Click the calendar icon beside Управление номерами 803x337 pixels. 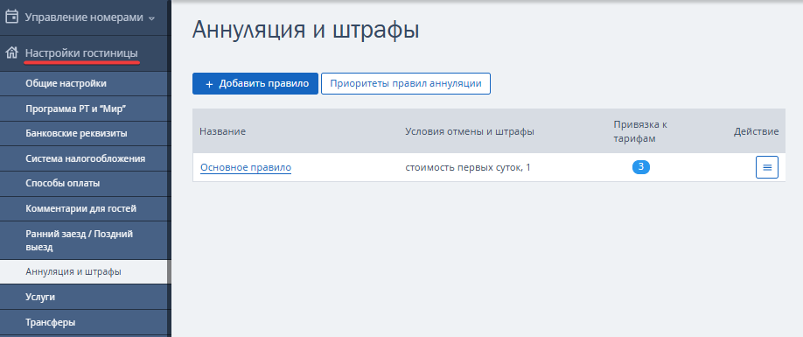pyautogui.click(x=11, y=17)
